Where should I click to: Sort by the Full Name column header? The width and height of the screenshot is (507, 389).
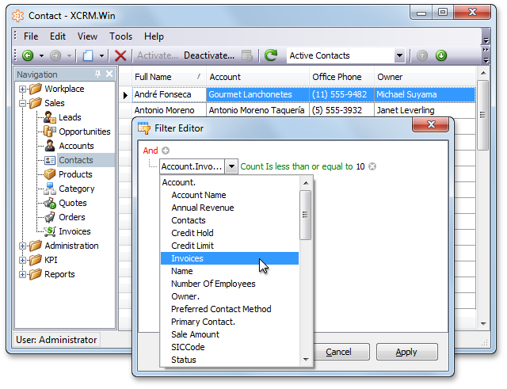[169, 77]
